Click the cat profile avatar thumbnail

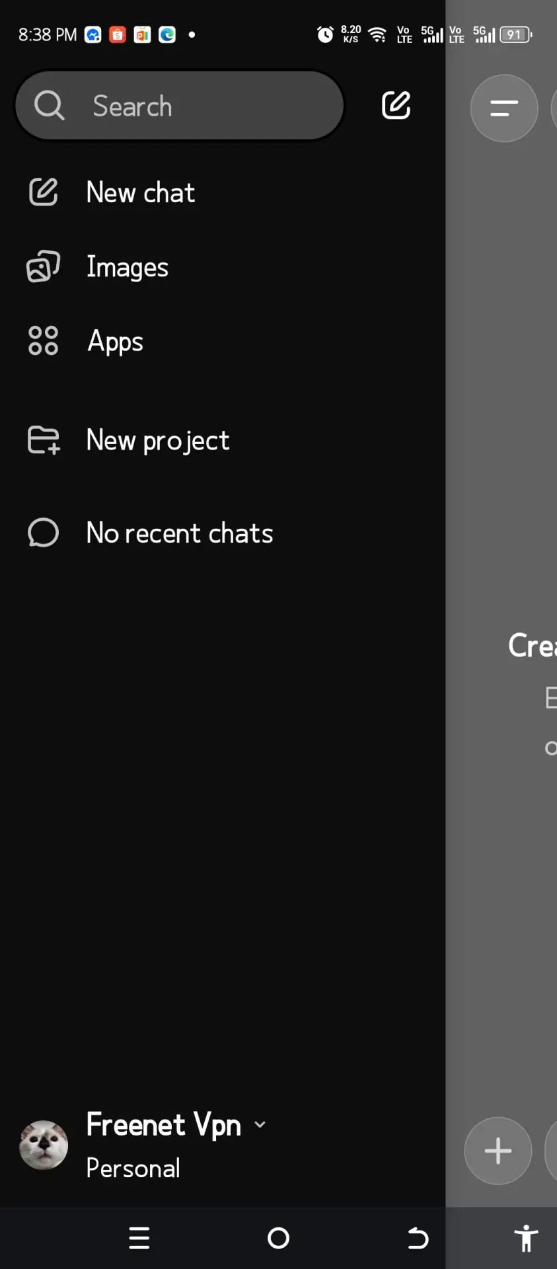pos(44,1145)
